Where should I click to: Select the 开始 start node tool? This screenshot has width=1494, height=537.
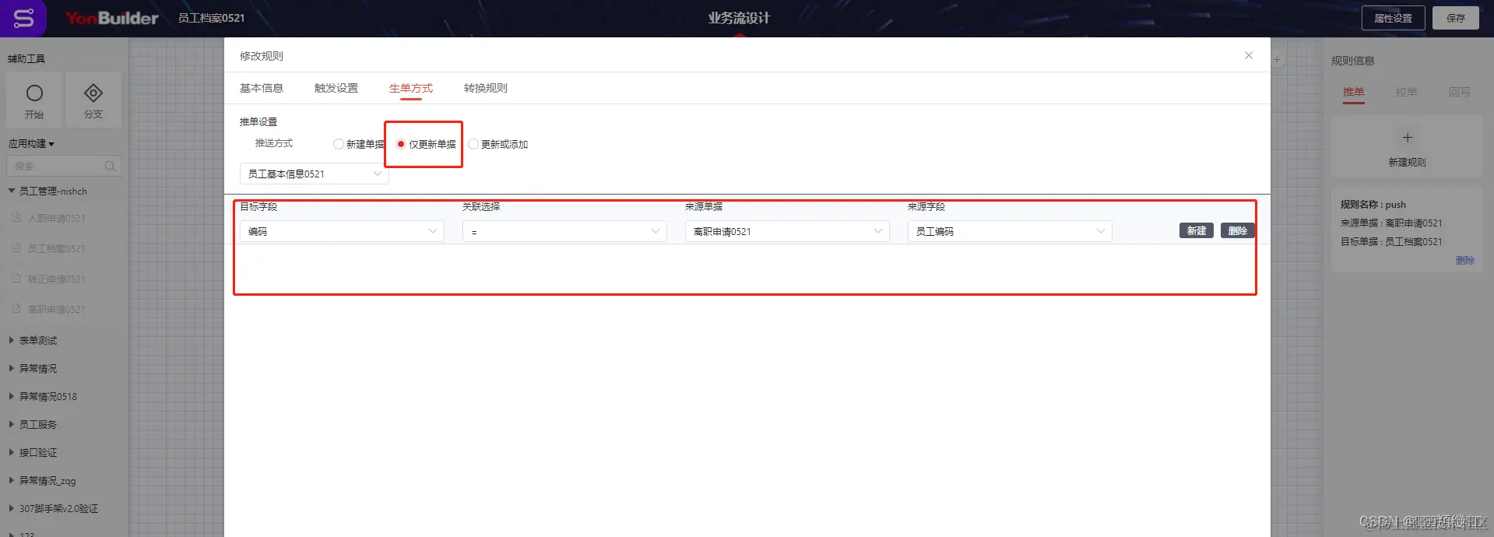coord(34,100)
